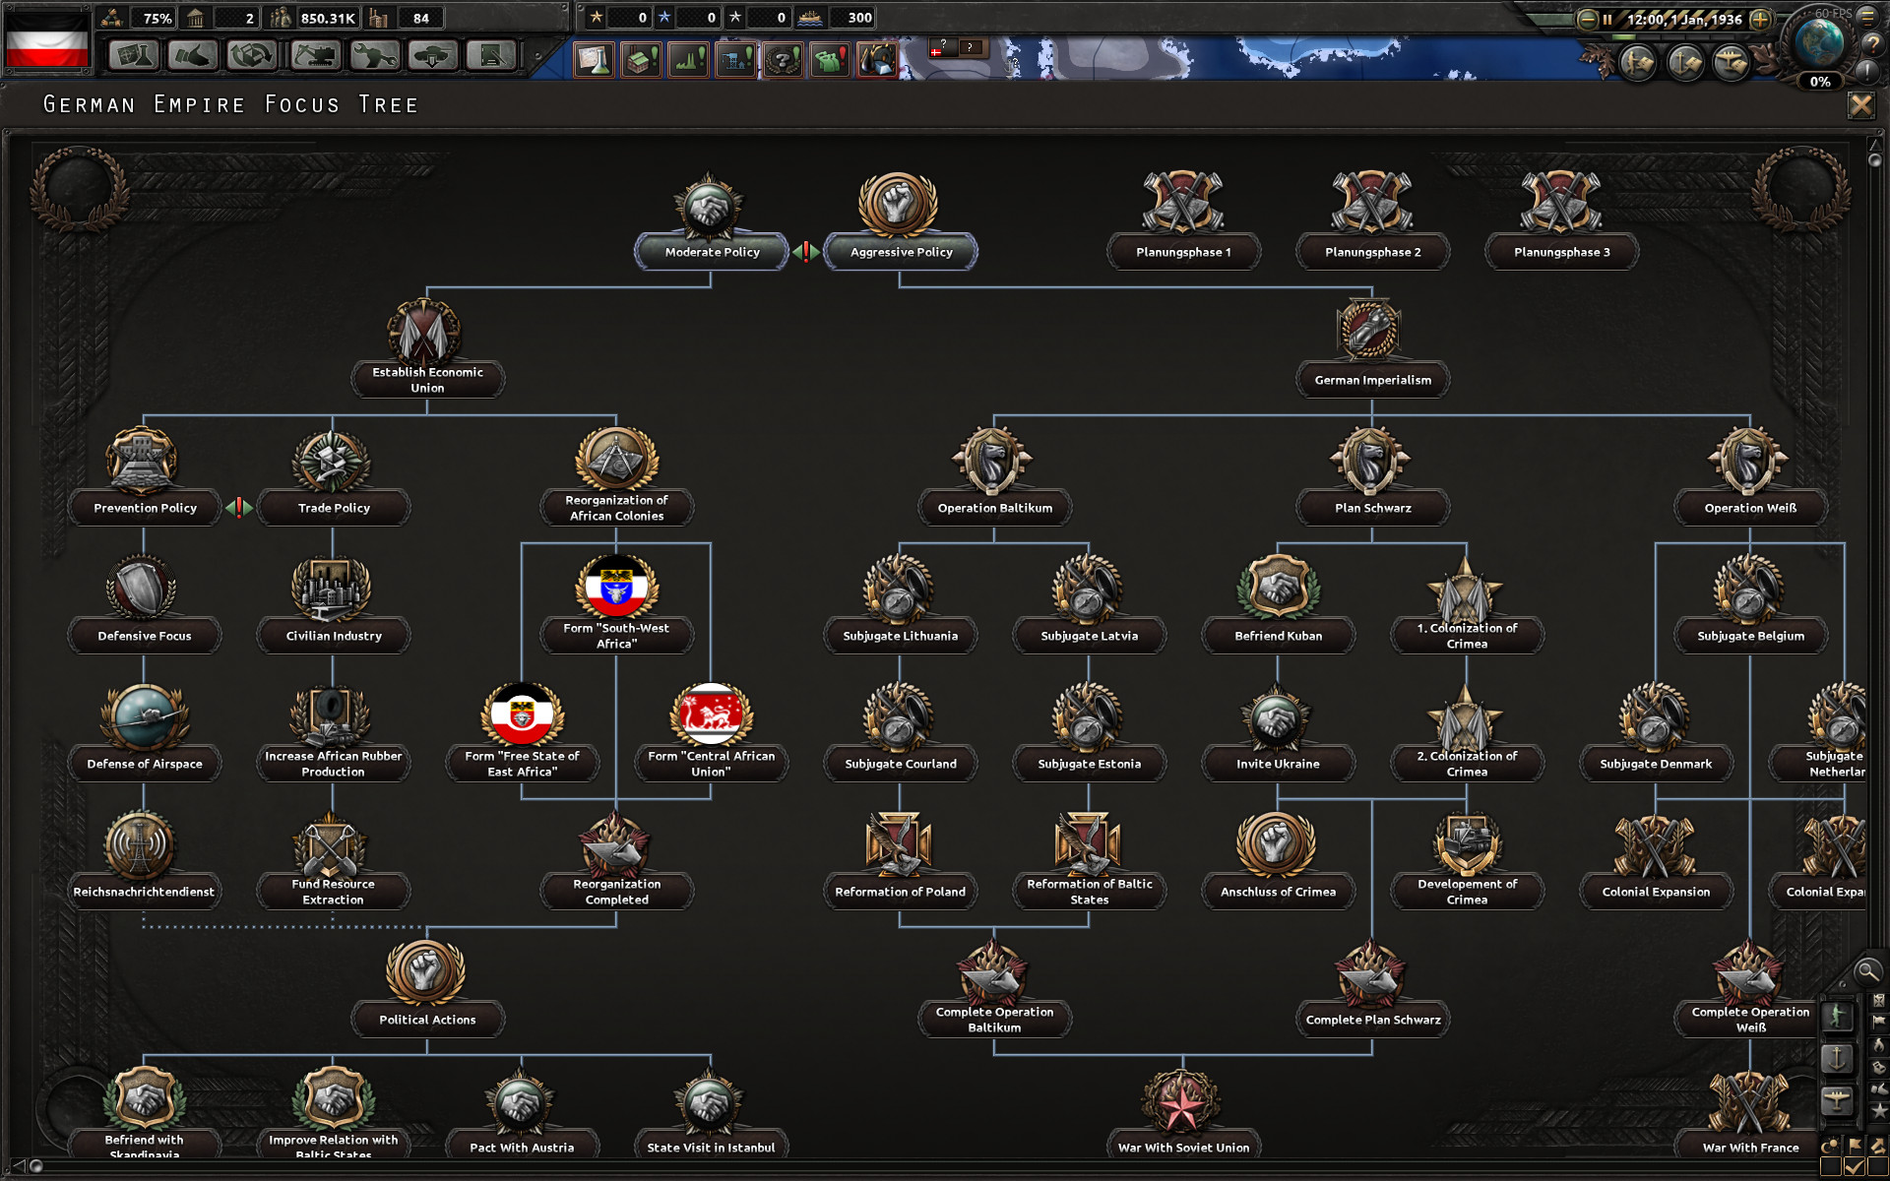The height and width of the screenshot is (1181, 1890).
Task: Open the world tension globe
Action: [x=1819, y=44]
